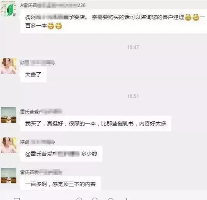Click sender name "雷氏普爱" above "一百多啊" message
The height and width of the screenshot is (200, 207).
point(41,172)
